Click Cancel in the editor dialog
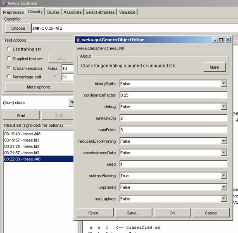Viewport: 238px width, 233px height. (x=211, y=213)
